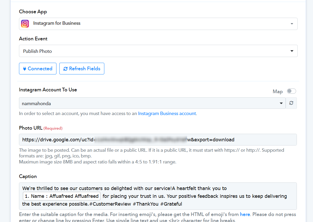Click into the Caption text area
The width and height of the screenshot is (313, 222).
tap(158, 196)
